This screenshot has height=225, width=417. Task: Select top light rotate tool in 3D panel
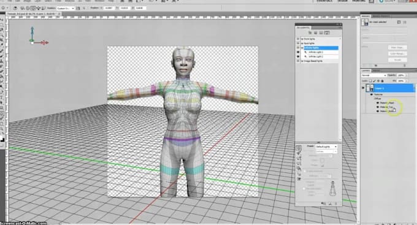click(299, 148)
